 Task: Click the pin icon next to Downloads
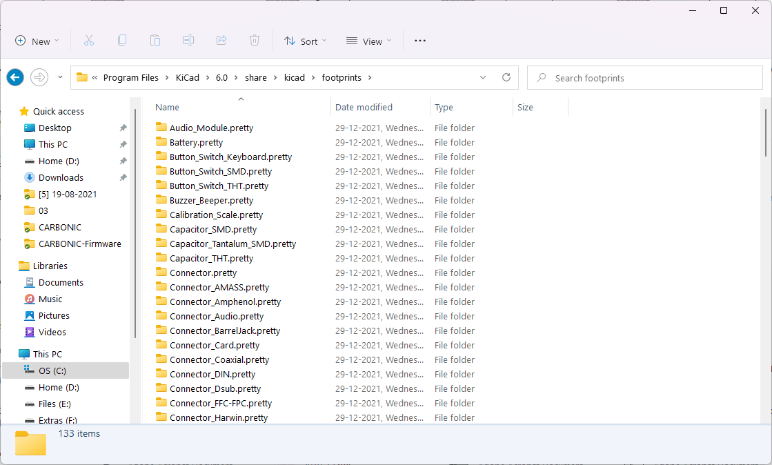(123, 177)
